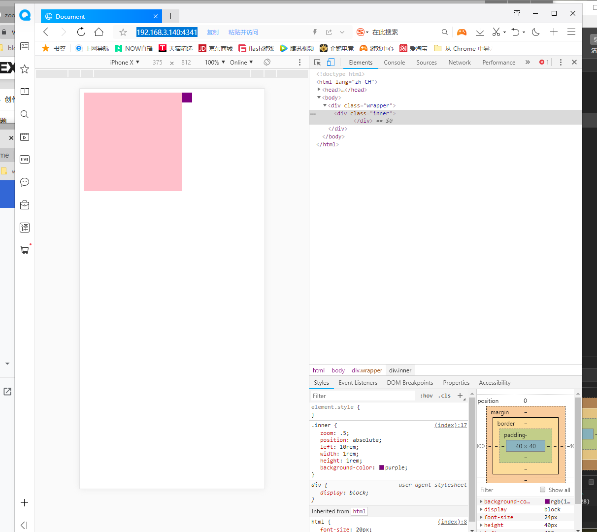597x532 pixels.
Task: Click the undo closed tab icon
Action: [x=515, y=32]
